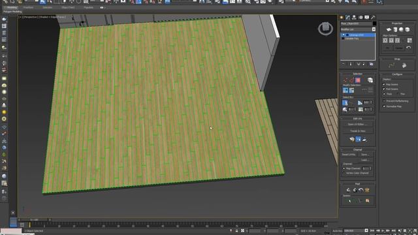Click Reset Peel icon

point(361,190)
